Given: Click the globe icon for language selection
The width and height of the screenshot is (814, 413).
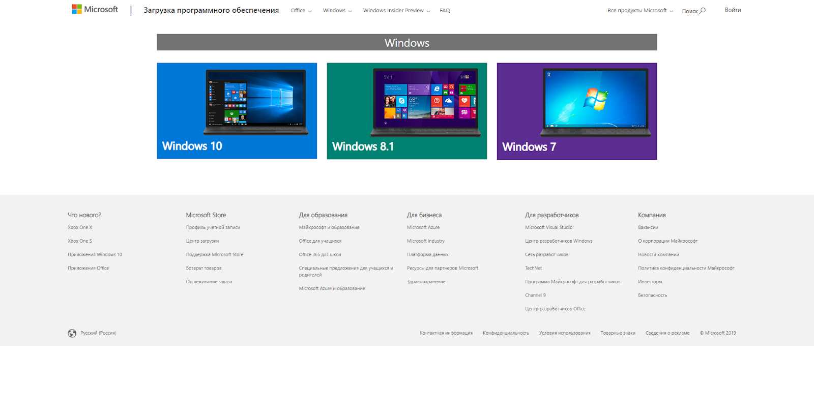Looking at the screenshot, I should (72, 333).
